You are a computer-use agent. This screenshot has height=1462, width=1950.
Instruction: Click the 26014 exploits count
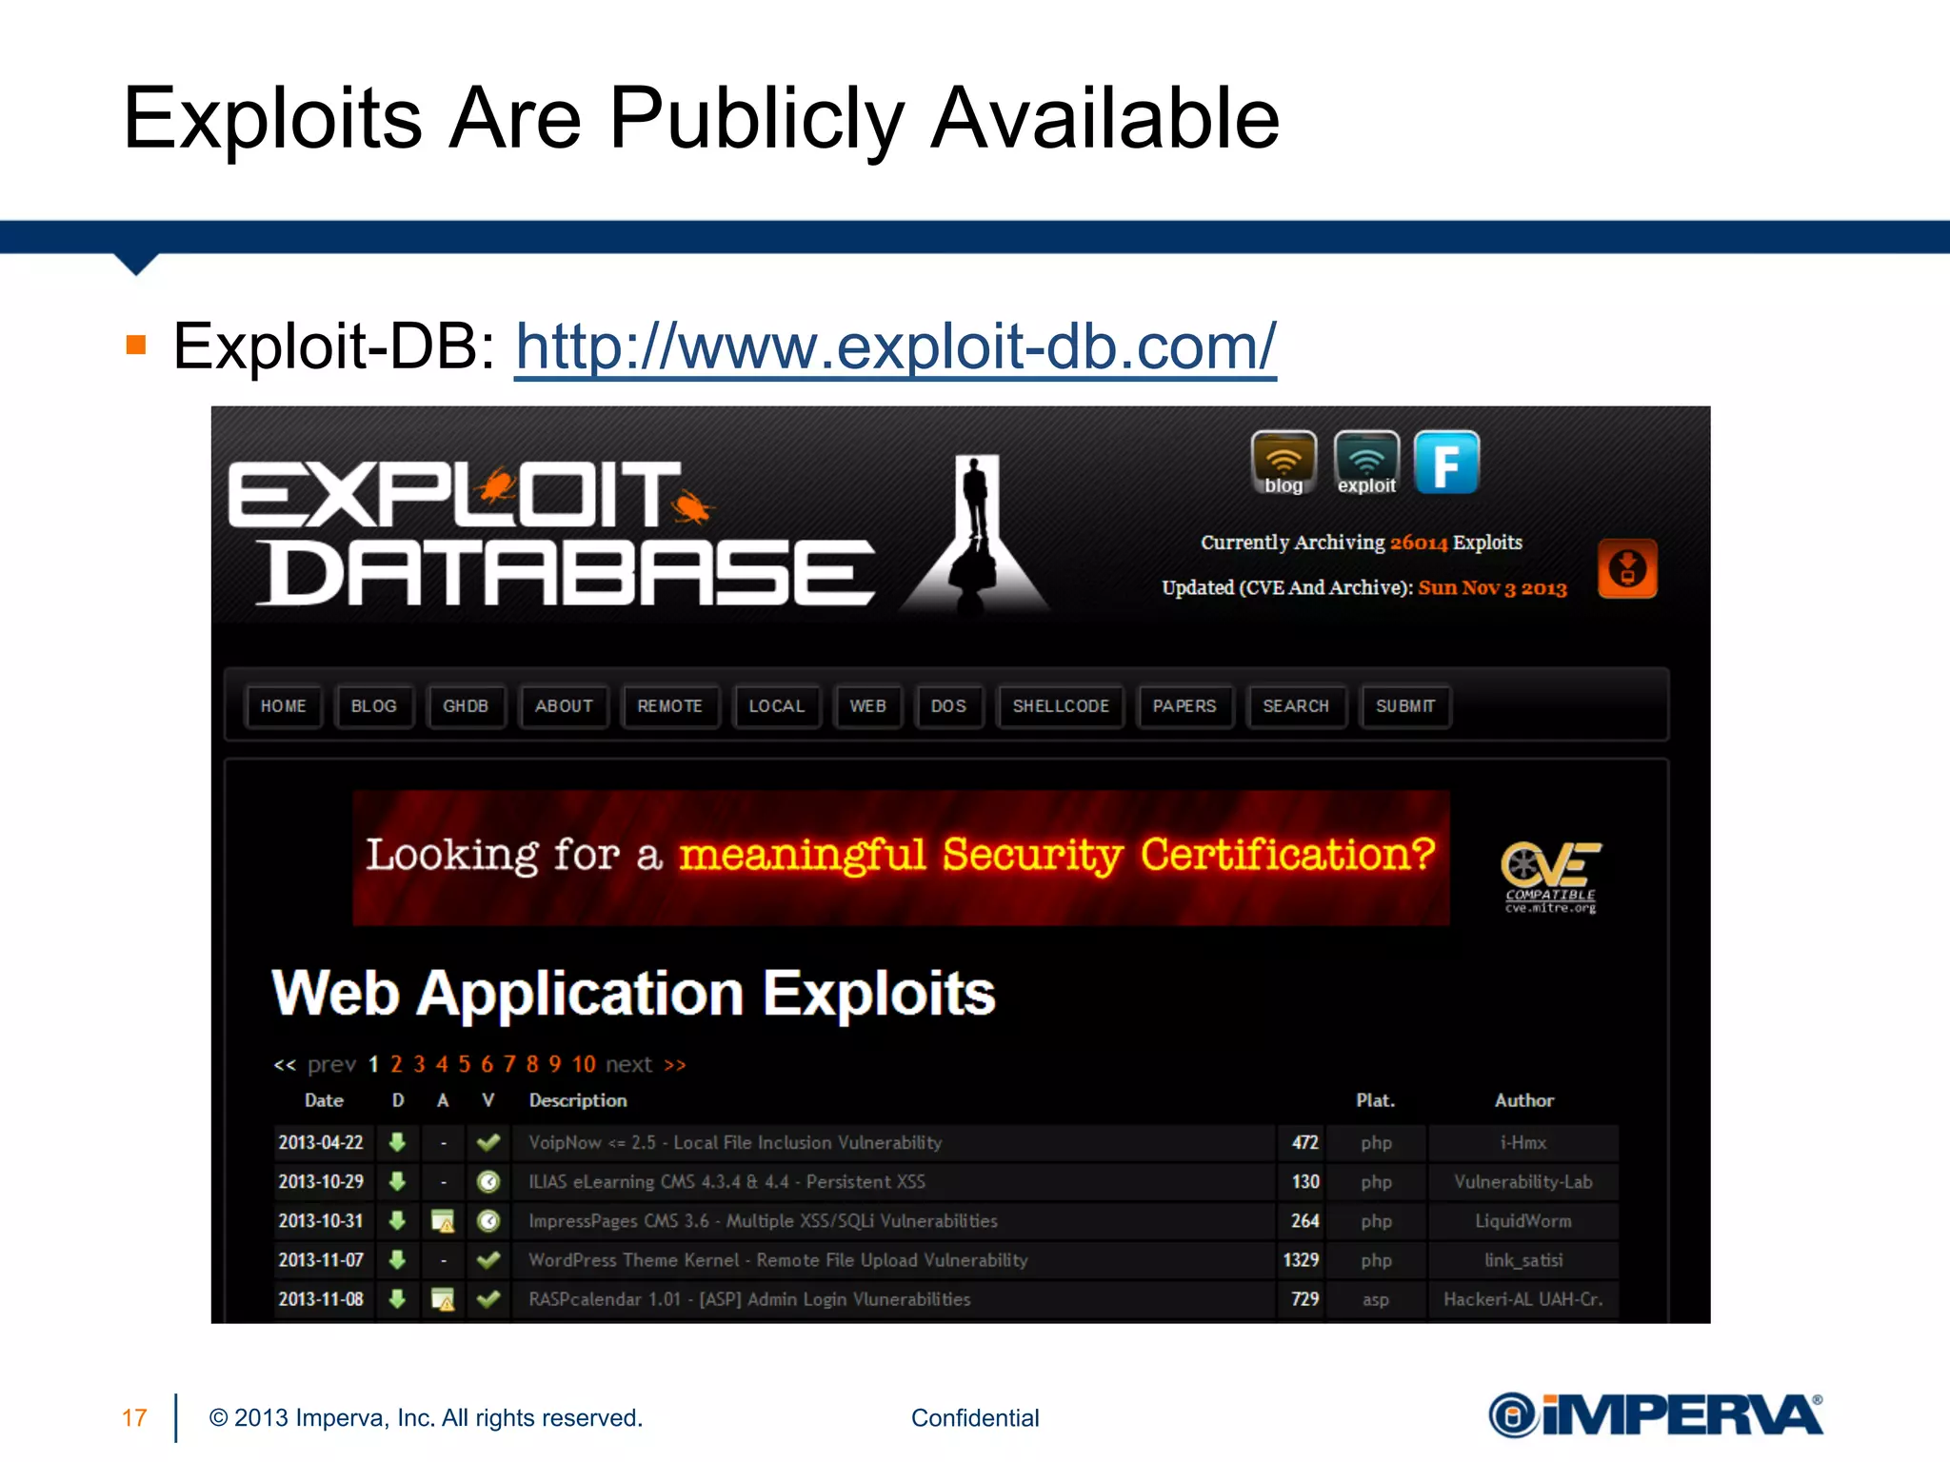pos(1418,543)
